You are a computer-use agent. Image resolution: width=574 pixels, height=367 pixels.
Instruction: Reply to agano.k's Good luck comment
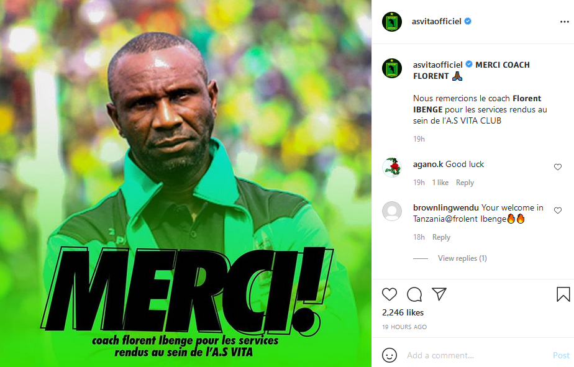click(465, 183)
